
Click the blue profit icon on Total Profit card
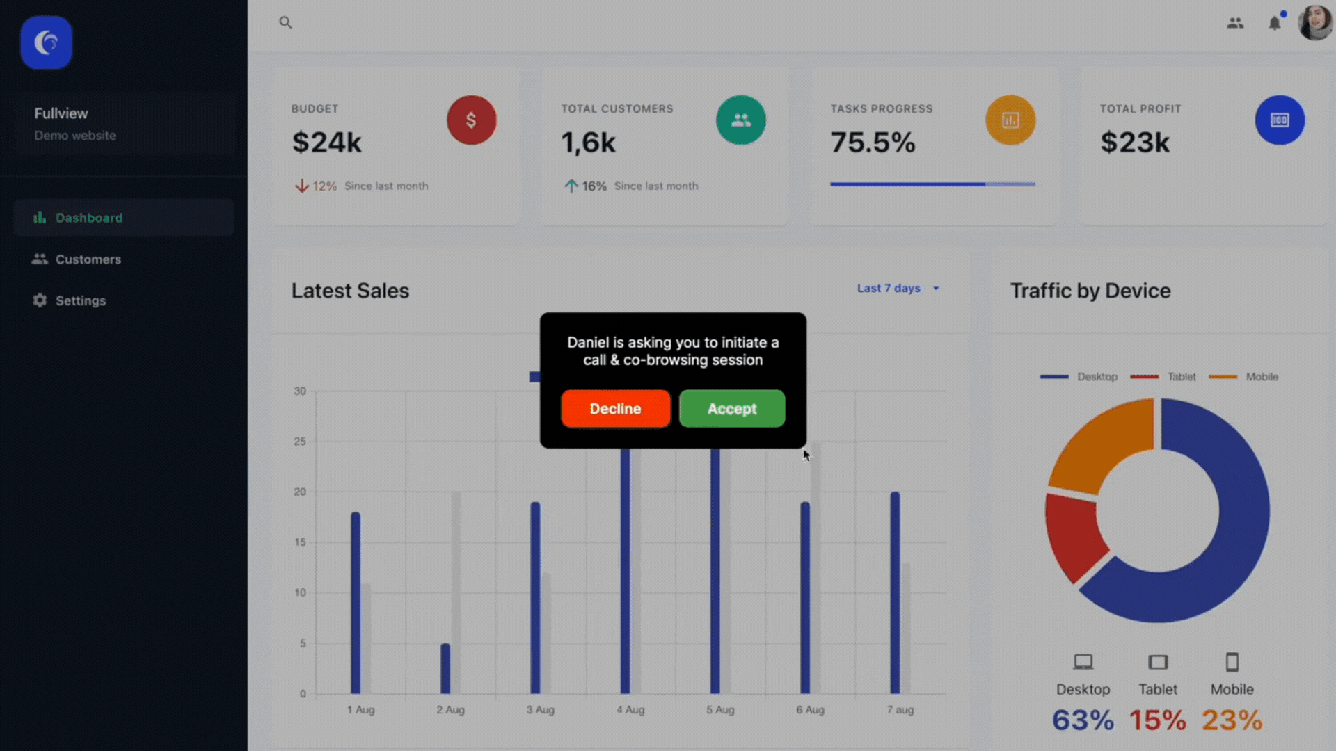(1280, 120)
